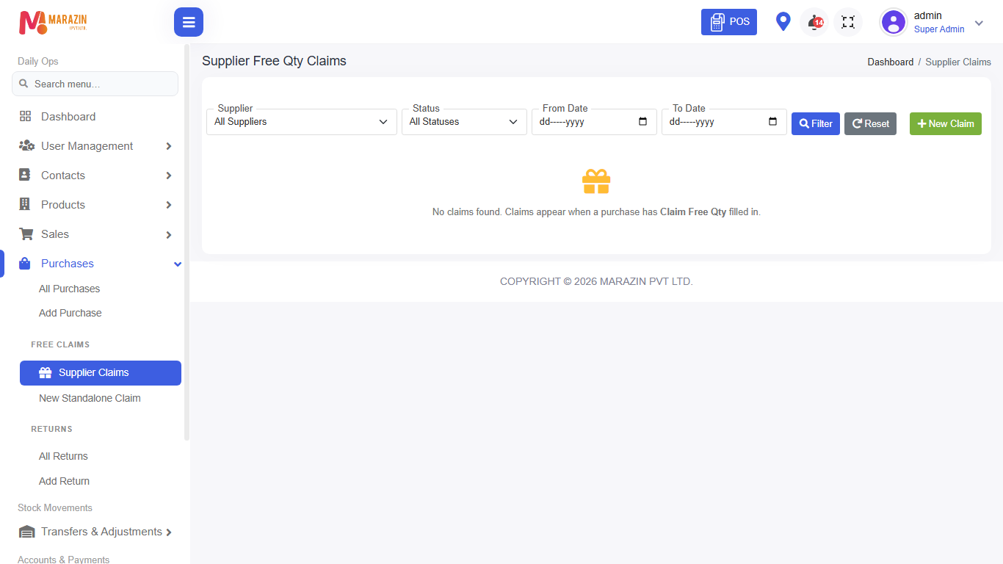Click the Reset button
The height and width of the screenshot is (564, 1003).
point(870,123)
